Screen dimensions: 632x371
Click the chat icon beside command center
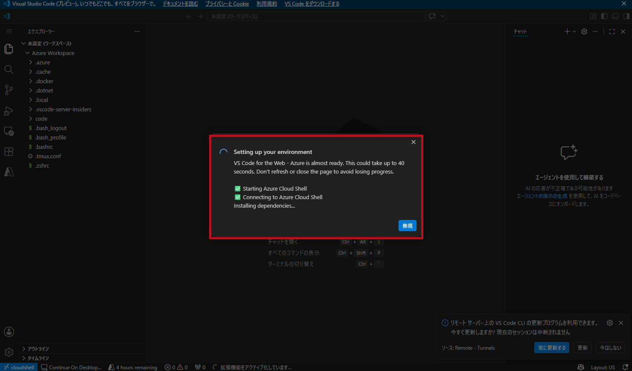(x=432, y=16)
